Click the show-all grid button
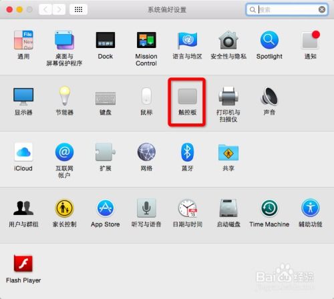The width and height of the screenshot is (334, 299). [x=78, y=9]
